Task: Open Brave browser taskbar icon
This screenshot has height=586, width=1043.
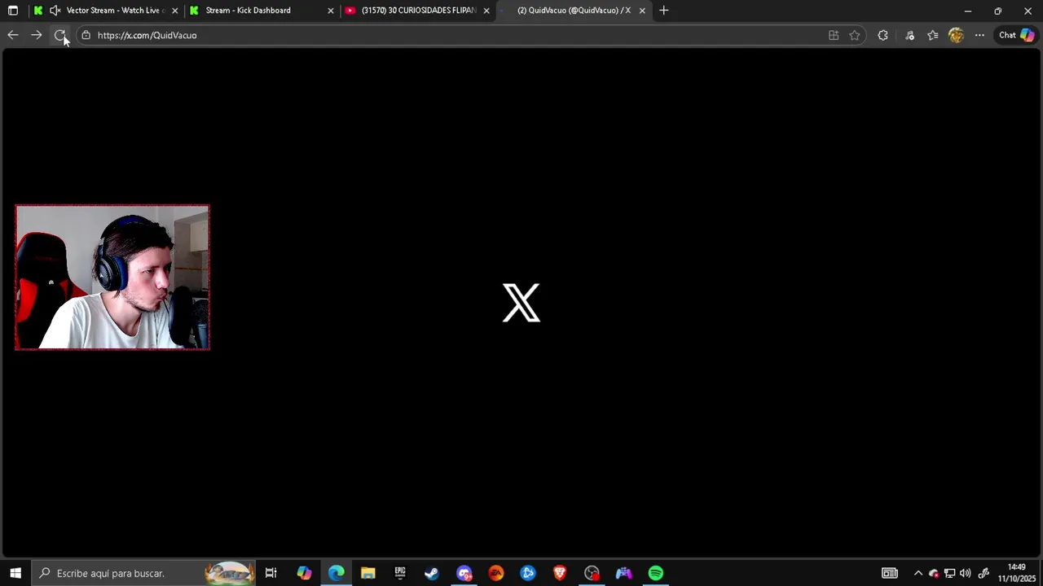Action: point(560,573)
